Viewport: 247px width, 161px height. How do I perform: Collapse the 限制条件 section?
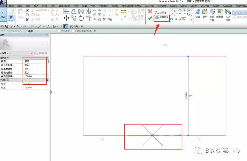pos(47,58)
